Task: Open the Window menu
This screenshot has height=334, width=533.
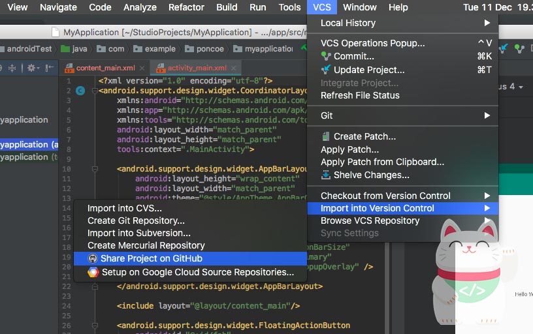Action: (x=360, y=7)
